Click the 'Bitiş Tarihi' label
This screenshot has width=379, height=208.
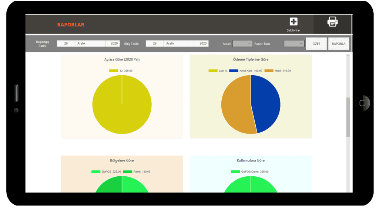pos(131,44)
